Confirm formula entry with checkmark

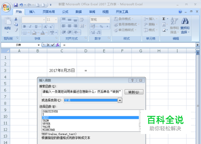(53, 45)
